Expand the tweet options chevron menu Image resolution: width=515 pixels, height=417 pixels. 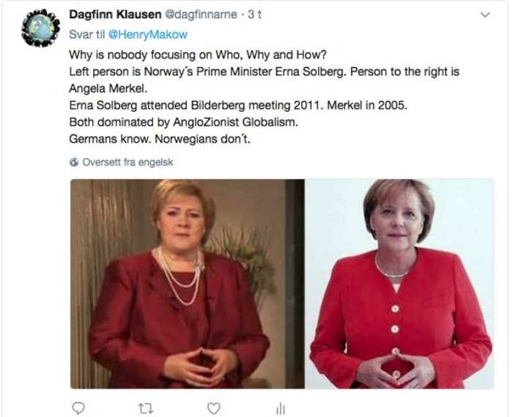pyautogui.click(x=484, y=15)
